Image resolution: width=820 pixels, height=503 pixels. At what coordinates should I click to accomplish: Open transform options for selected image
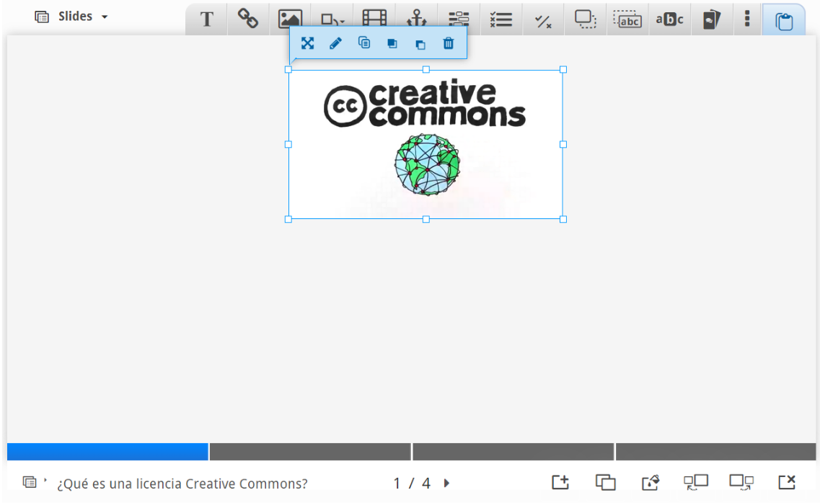(307, 43)
